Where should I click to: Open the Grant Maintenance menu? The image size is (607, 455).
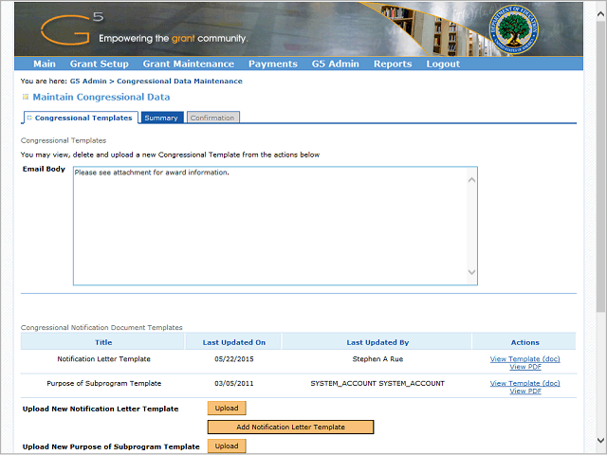[189, 64]
